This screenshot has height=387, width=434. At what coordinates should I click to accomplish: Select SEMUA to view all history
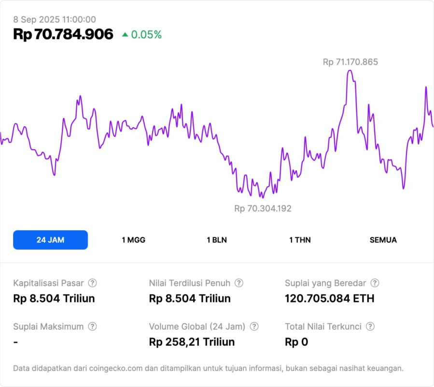[x=383, y=240]
